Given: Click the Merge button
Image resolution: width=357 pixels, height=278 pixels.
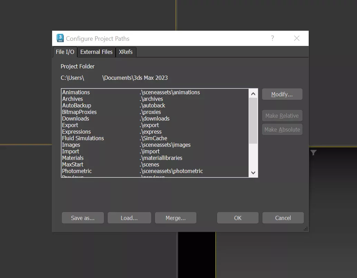Looking at the screenshot, I should tap(175, 218).
